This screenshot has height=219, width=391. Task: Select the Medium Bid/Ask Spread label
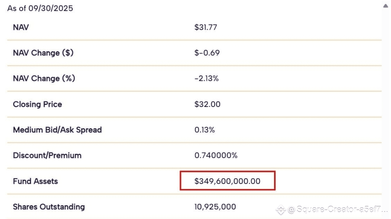[x=57, y=130]
